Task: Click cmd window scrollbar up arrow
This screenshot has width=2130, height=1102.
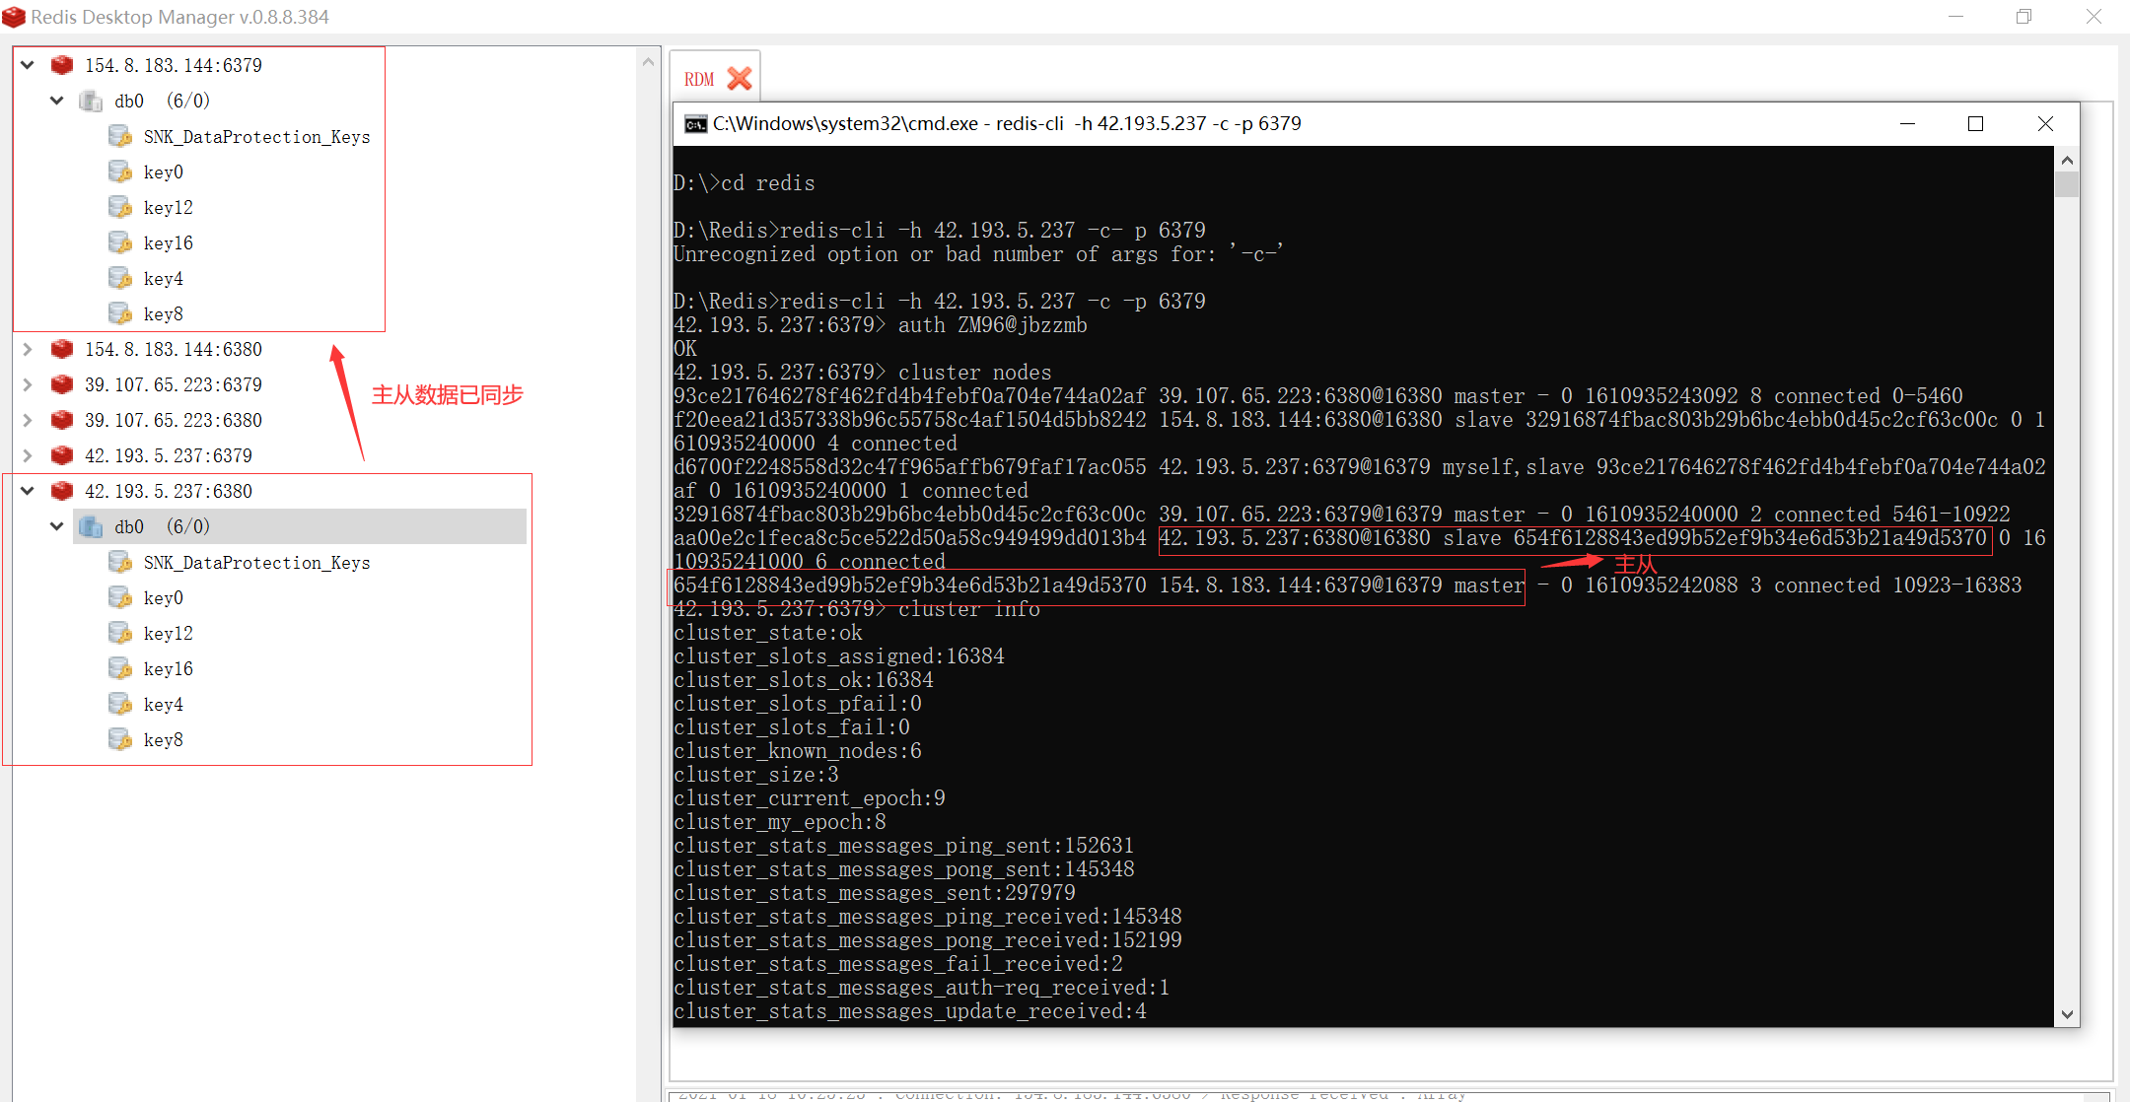Action: (2068, 160)
